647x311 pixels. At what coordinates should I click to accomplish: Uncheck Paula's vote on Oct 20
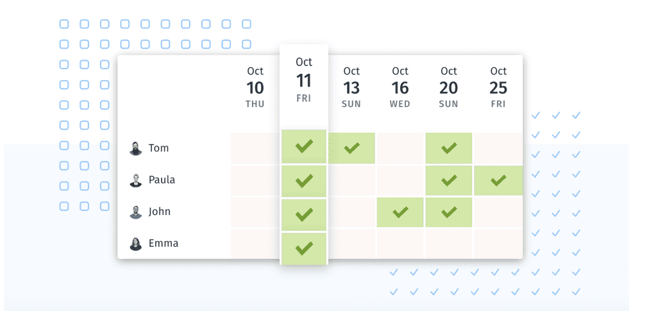click(449, 181)
